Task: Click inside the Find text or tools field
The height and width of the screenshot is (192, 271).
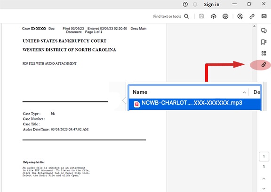Action: (167, 16)
